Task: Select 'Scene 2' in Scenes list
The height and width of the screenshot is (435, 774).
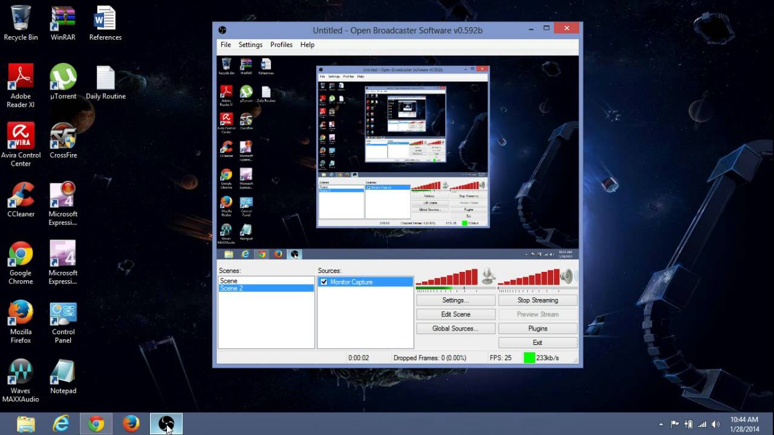Action: click(x=266, y=288)
